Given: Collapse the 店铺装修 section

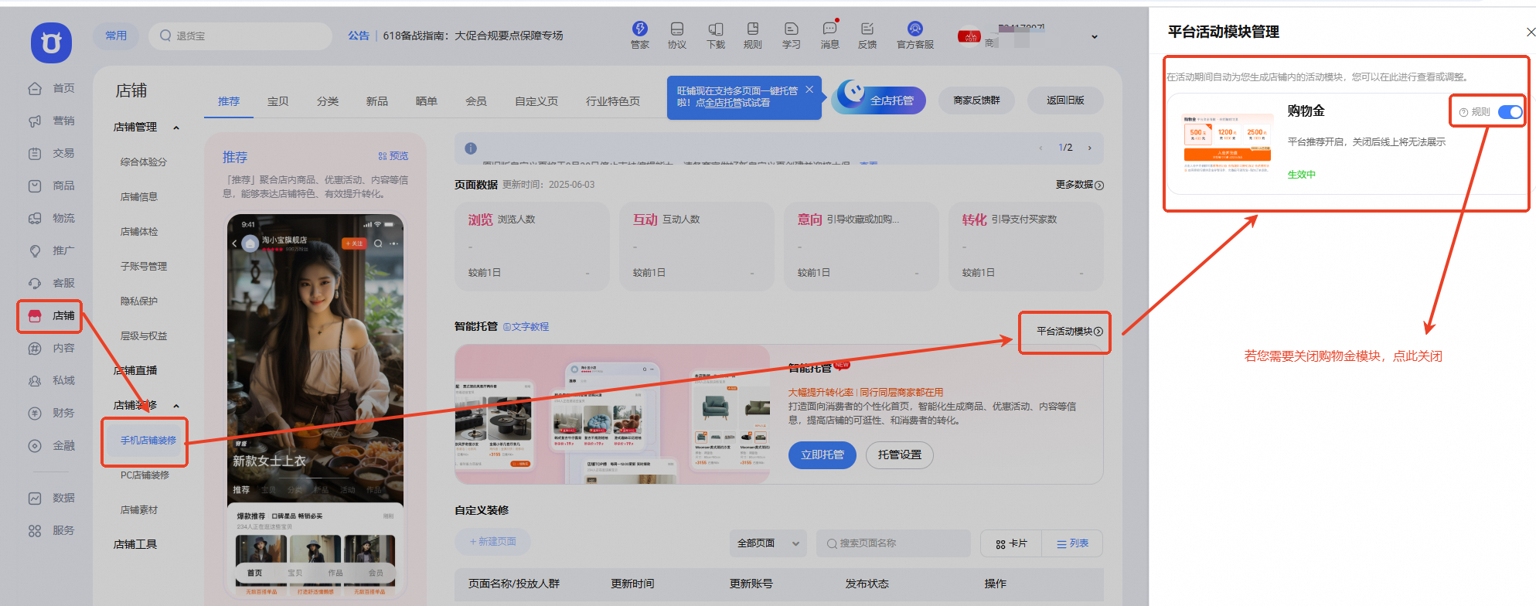Looking at the screenshot, I should pyautogui.click(x=176, y=406).
